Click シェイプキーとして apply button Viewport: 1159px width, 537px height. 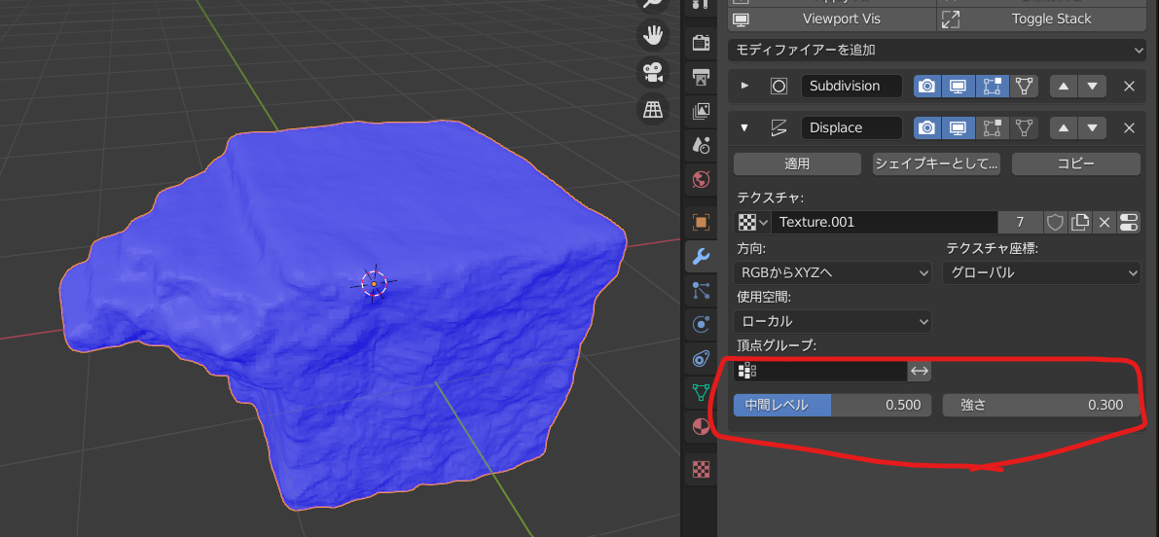[x=936, y=164]
